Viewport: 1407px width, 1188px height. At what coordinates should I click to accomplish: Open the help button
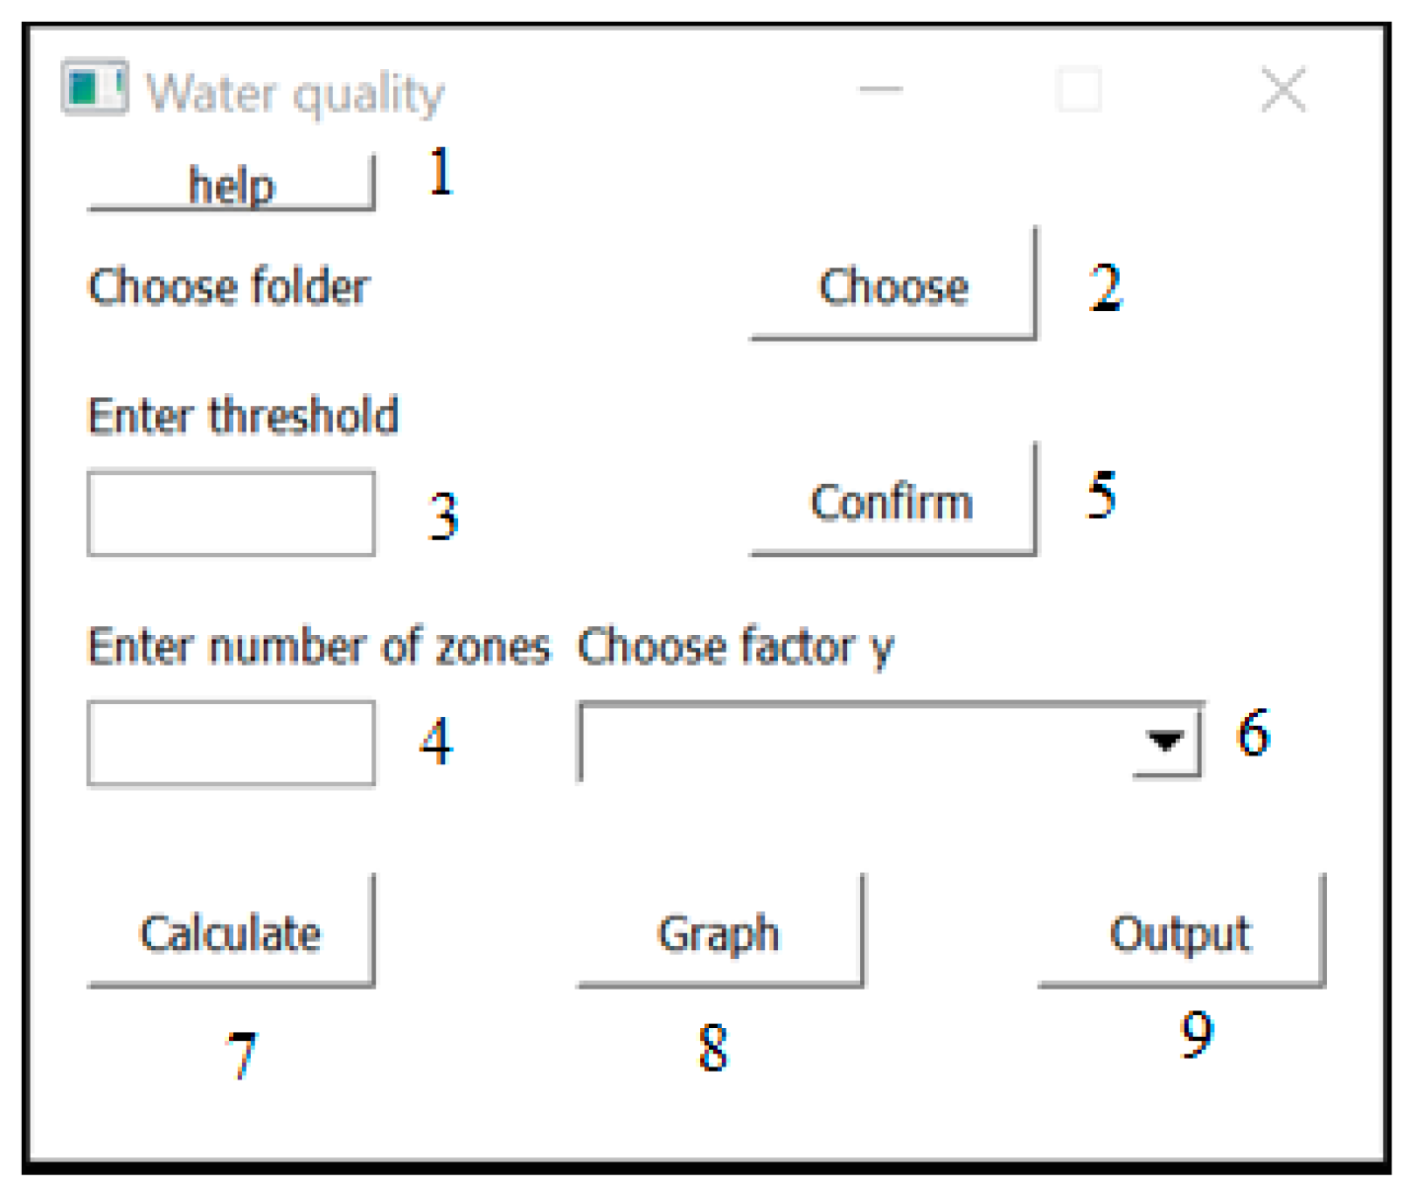click(x=231, y=184)
